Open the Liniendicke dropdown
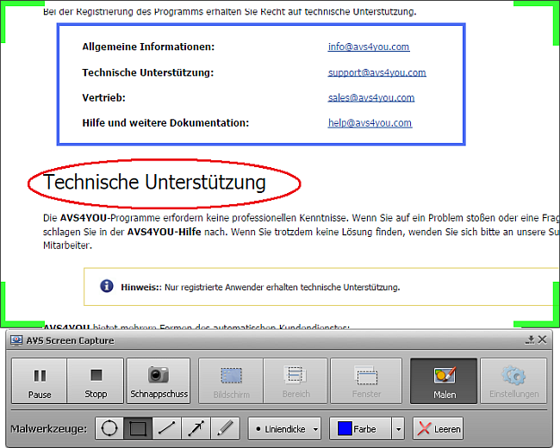Image resolution: width=560 pixels, height=448 pixels. coord(284,428)
